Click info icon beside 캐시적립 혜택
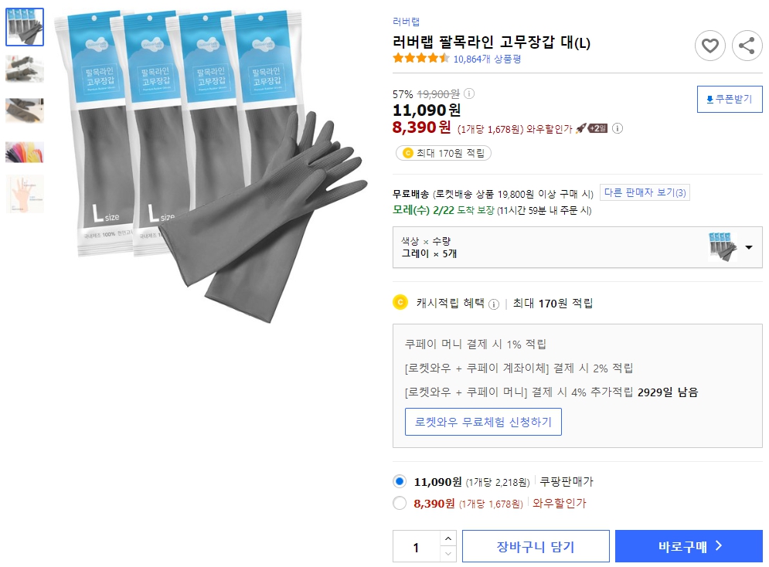769x567 pixels. (x=492, y=304)
